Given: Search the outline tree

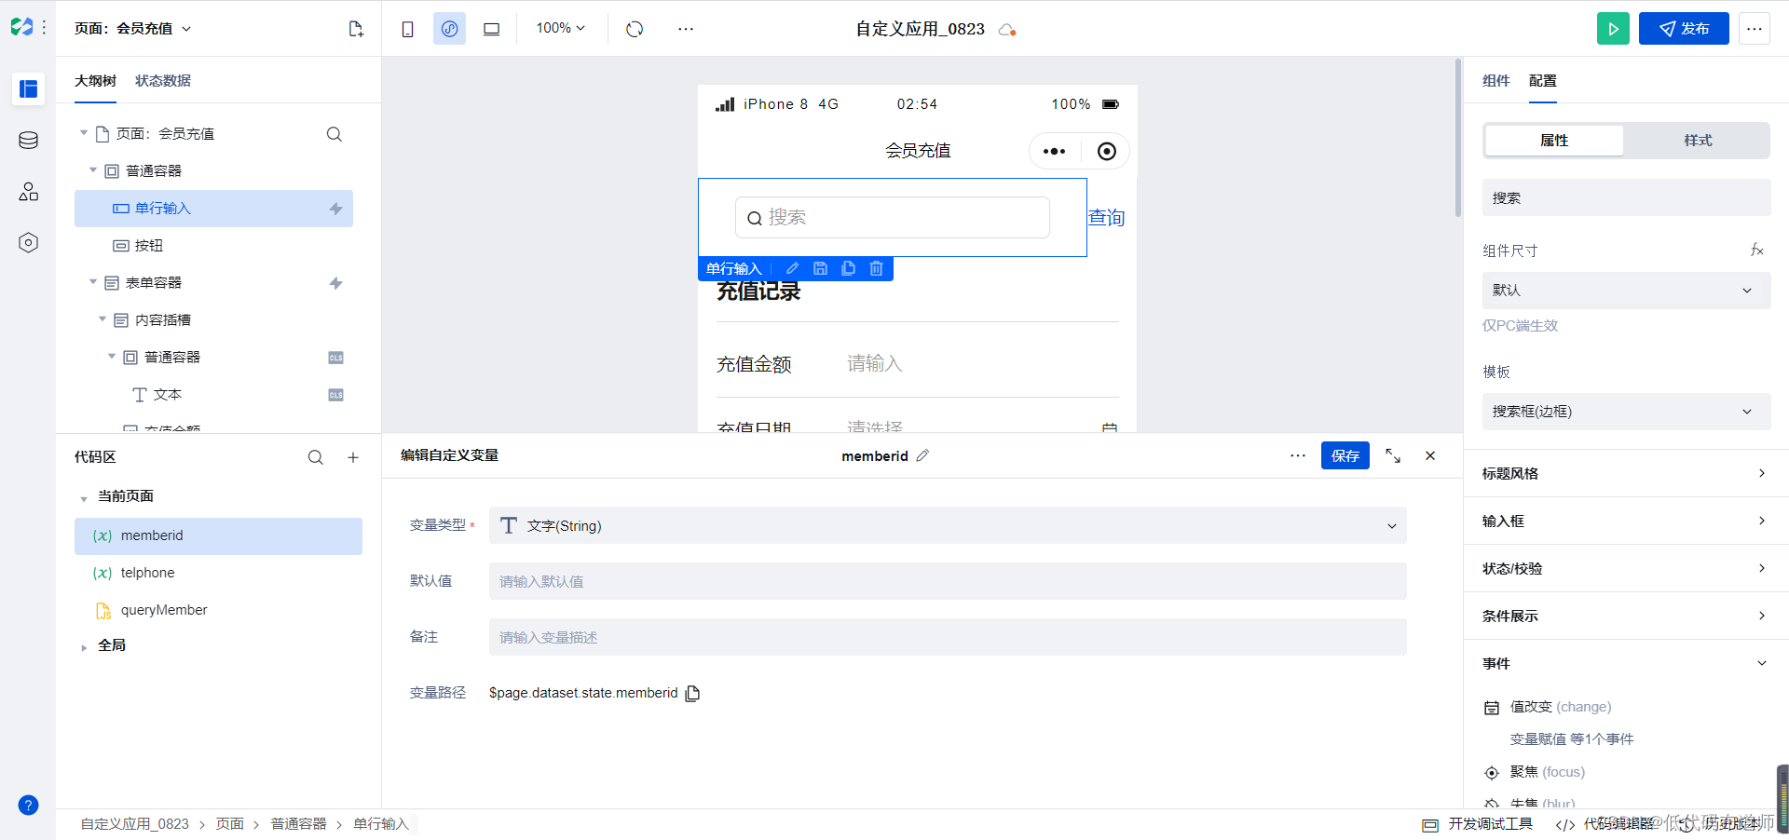Looking at the screenshot, I should tap(335, 134).
